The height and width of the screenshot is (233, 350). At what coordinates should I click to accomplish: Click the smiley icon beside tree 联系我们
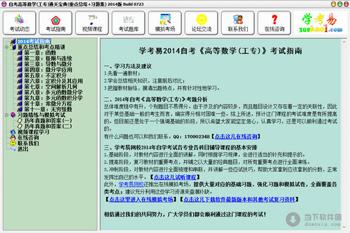(13, 143)
